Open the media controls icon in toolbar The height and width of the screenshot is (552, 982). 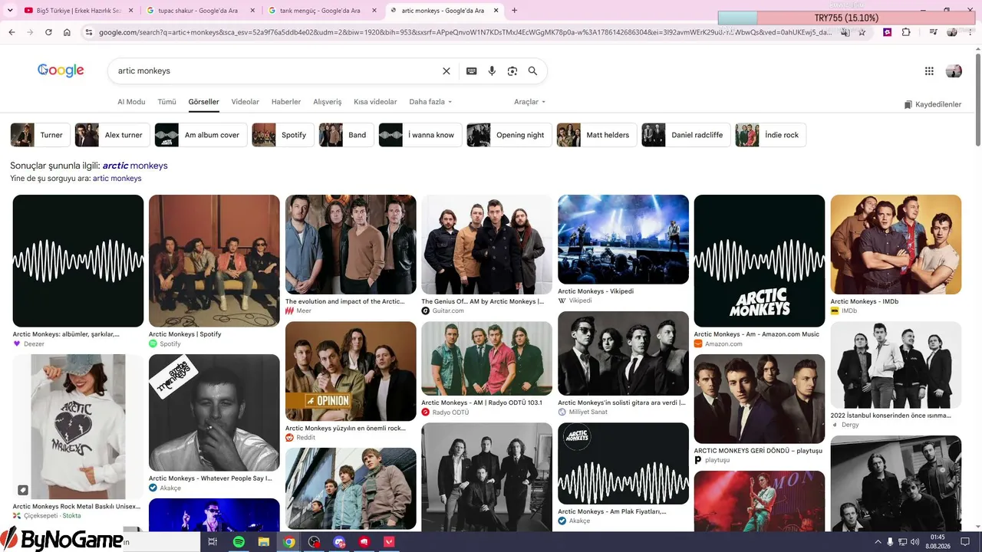[934, 32]
